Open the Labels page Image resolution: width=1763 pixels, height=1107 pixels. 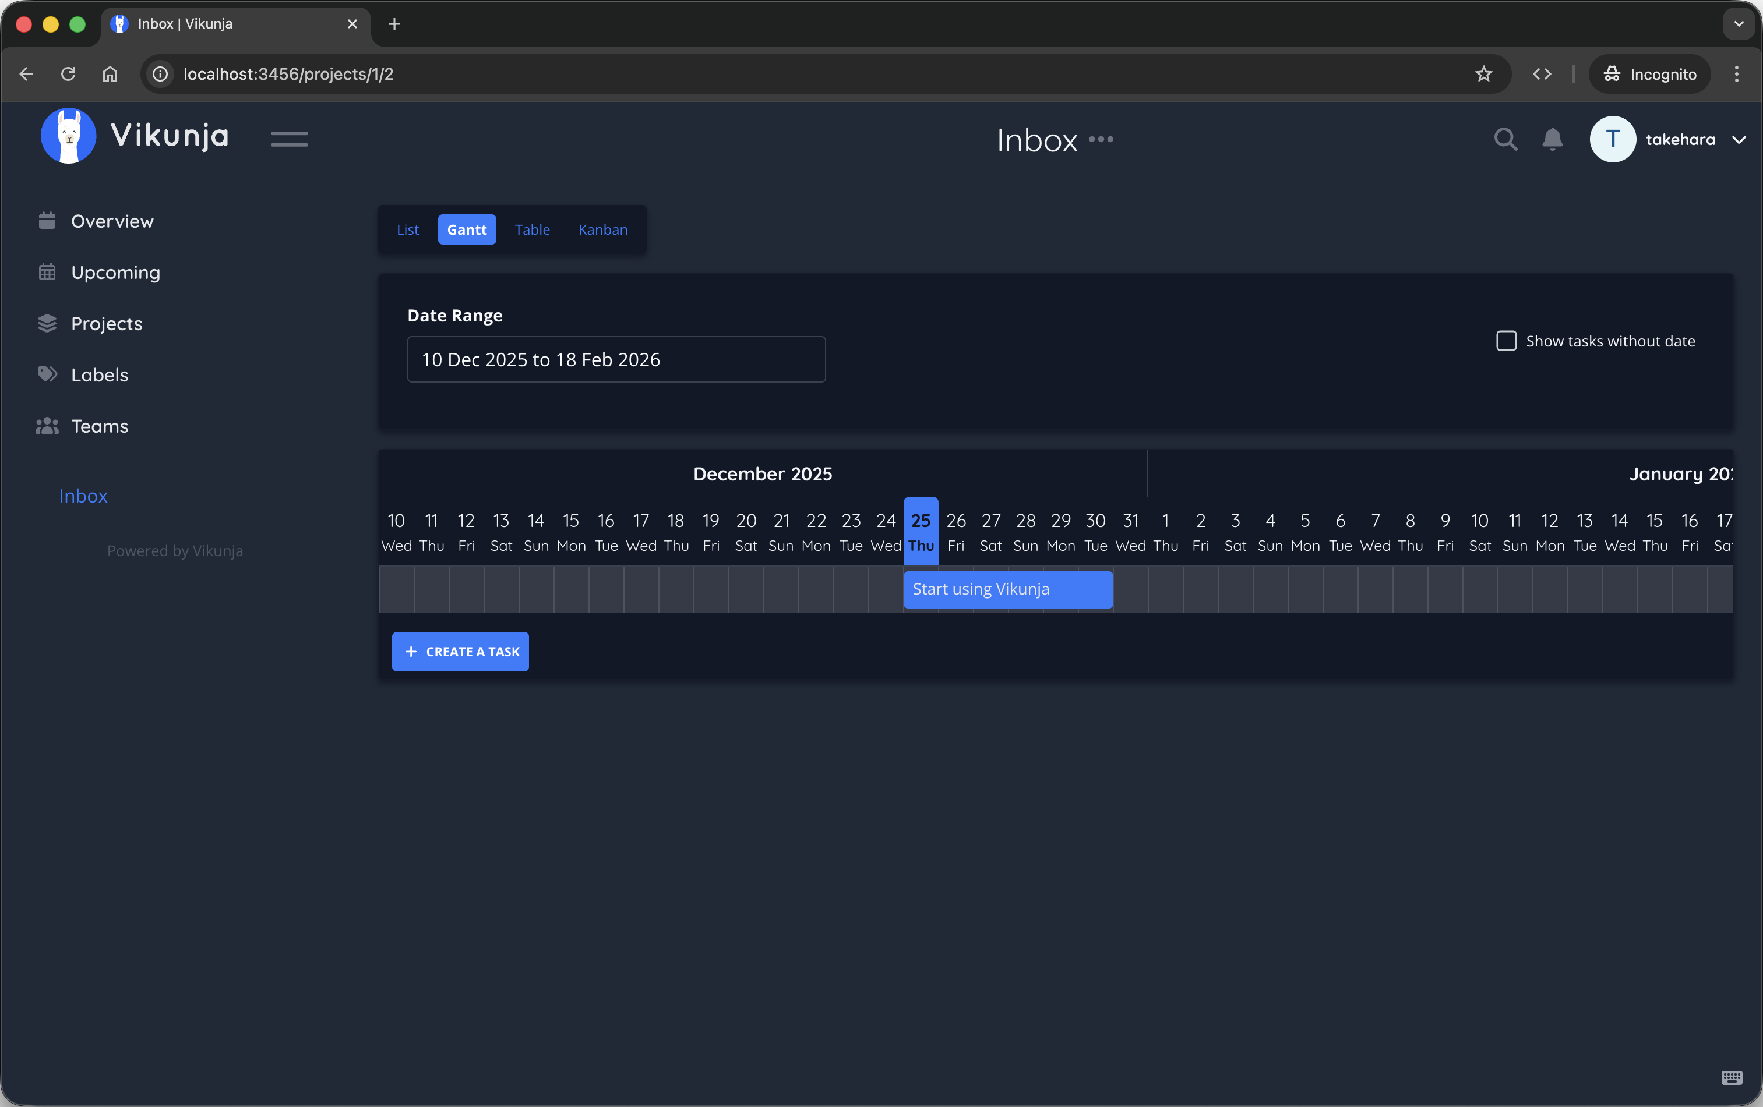(x=99, y=374)
